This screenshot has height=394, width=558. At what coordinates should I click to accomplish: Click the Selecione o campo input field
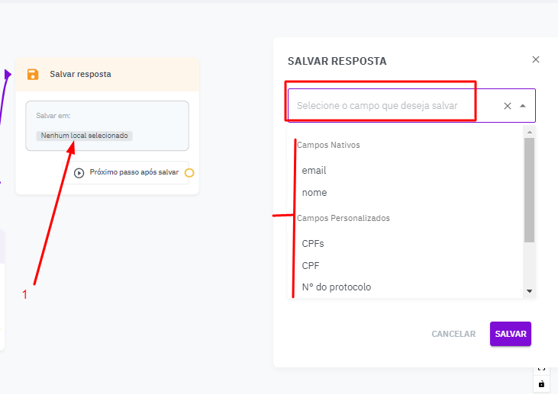click(411, 105)
